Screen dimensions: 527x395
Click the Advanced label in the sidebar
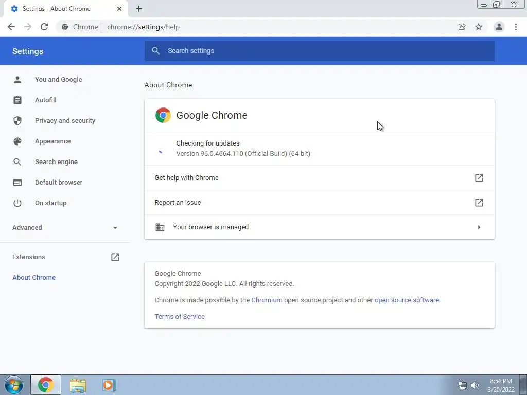click(27, 228)
